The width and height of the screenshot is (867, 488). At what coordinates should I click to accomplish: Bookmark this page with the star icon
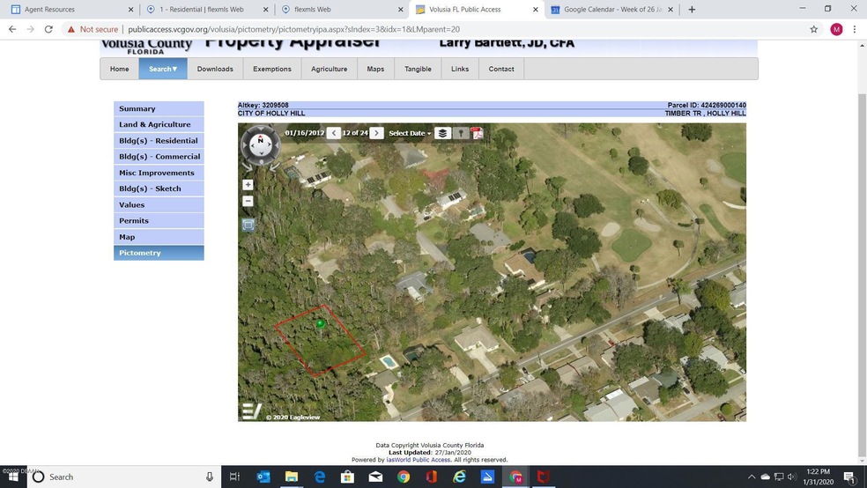click(x=813, y=29)
